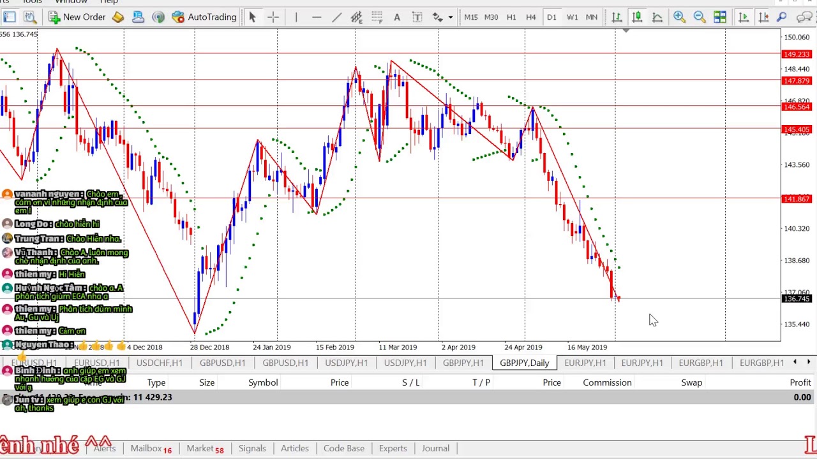
Task: Sort trades by Swap column
Action: point(691,382)
